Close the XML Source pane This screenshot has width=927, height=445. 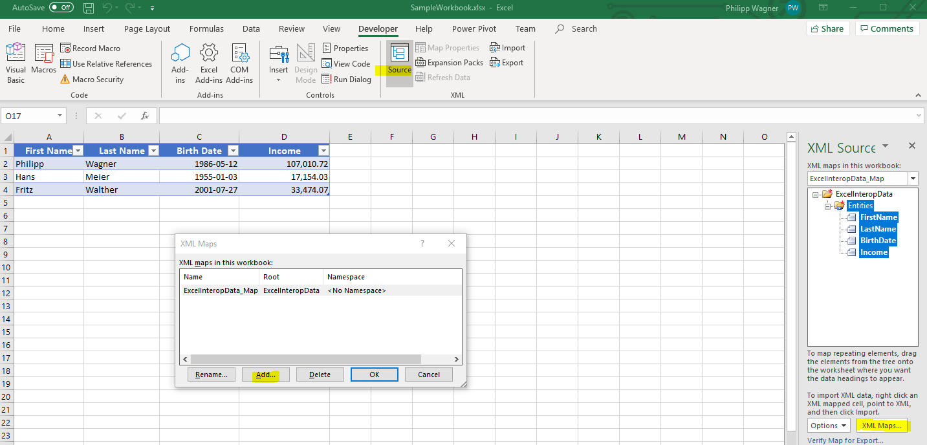coord(912,146)
